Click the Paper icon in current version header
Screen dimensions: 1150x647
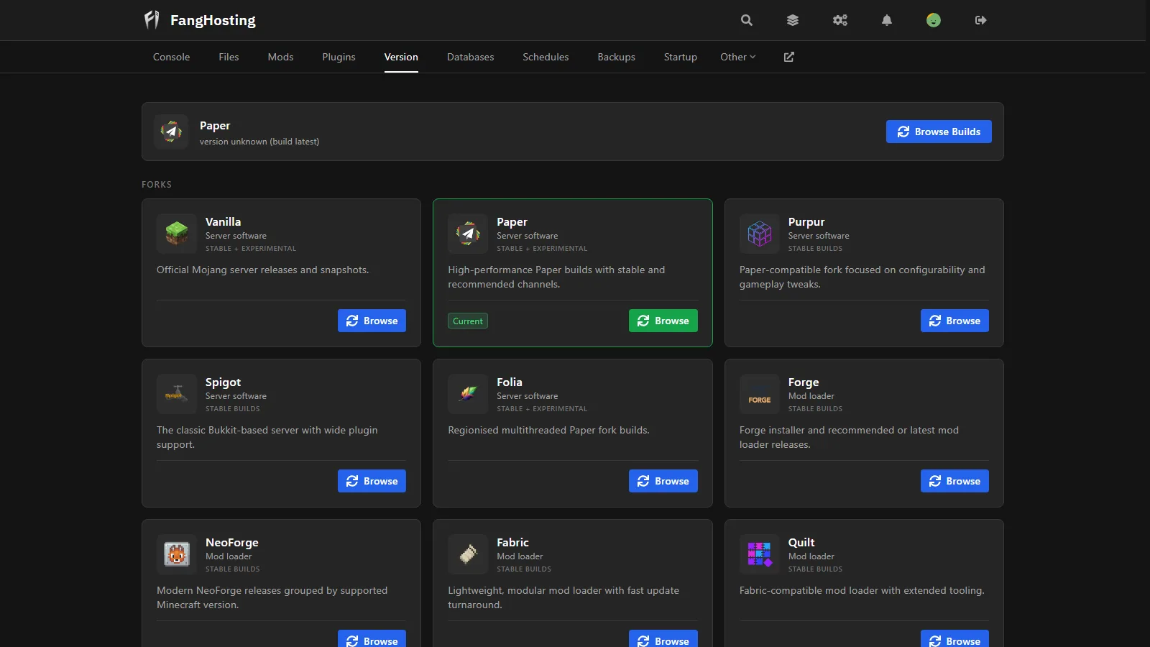point(171,132)
